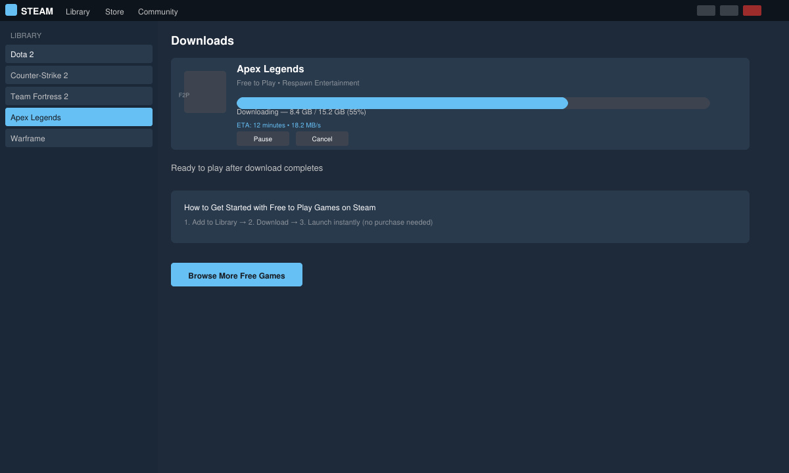Image resolution: width=789 pixels, height=473 pixels.
Task: Cancel the Apex Legends download
Action: 322,139
